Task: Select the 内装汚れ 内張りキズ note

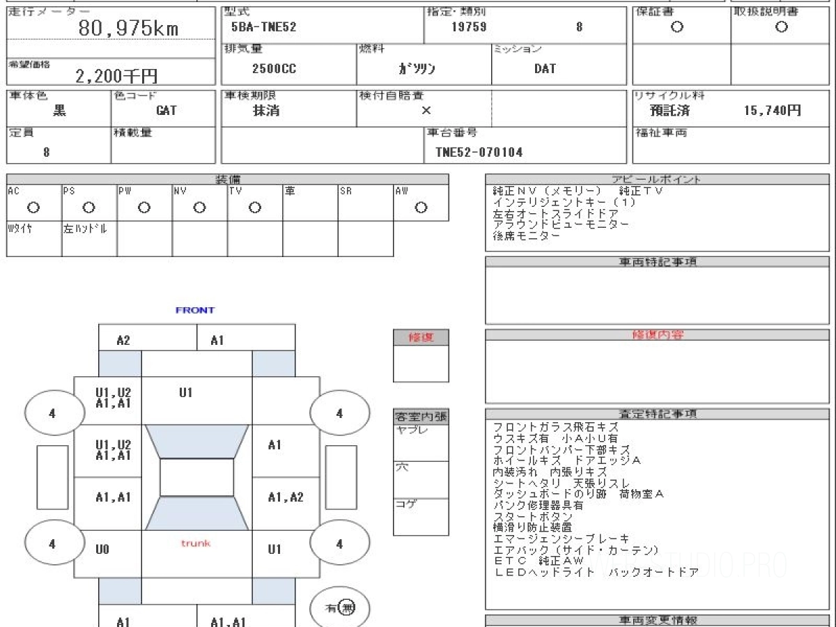Action: pyautogui.click(x=550, y=472)
